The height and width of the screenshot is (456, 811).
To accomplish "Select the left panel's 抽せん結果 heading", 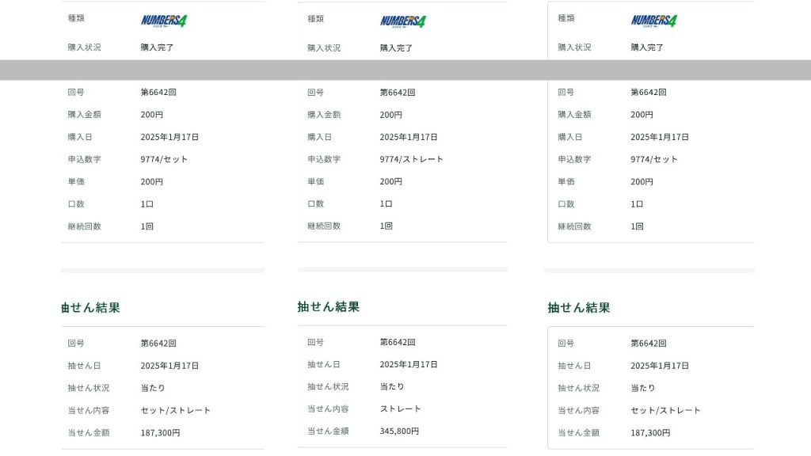I will [91, 307].
